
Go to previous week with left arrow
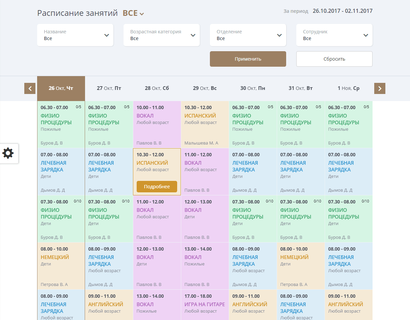[30, 89]
